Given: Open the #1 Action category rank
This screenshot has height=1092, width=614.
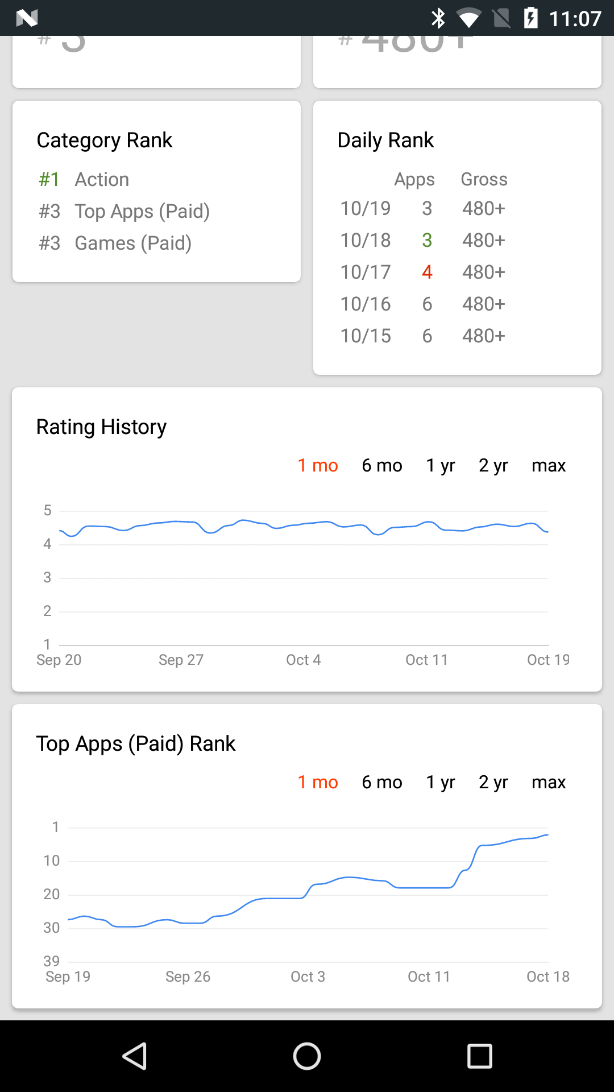Looking at the screenshot, I should click(84, 179).
